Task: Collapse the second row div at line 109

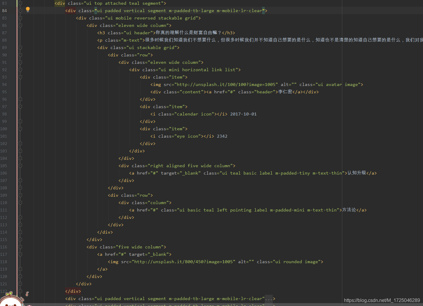Action: pyautogui.click(x=20, y=195)
